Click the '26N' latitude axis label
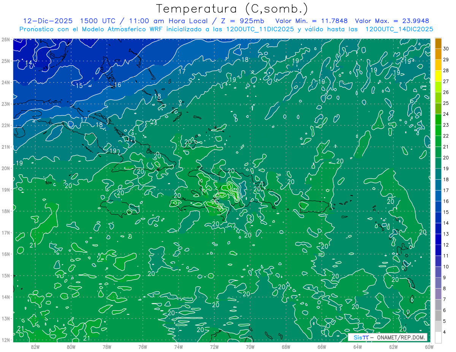The image size is (456, 352). coord(5,39)
